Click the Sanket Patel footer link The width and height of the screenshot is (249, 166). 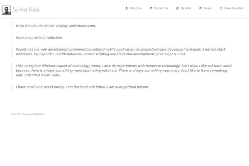tap(16, 114)
